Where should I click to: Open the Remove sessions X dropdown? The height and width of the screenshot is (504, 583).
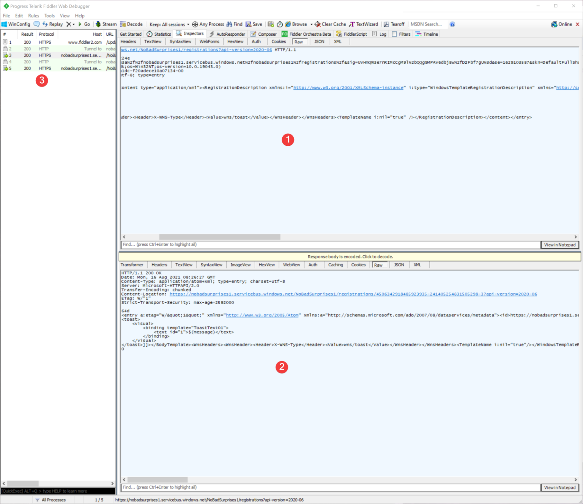71,24
